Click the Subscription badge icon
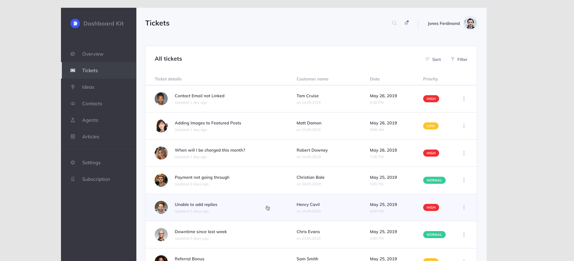574x261 pixels. [73, 179]
